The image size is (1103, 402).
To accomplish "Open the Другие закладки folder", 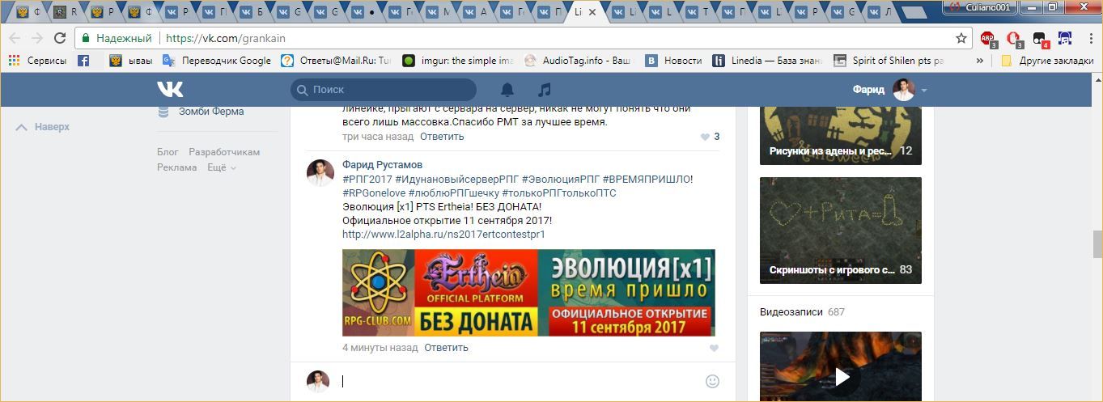I will point(1047,61).
